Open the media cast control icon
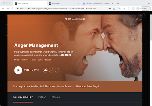This screenshot has height=106, width=152. 129,9
